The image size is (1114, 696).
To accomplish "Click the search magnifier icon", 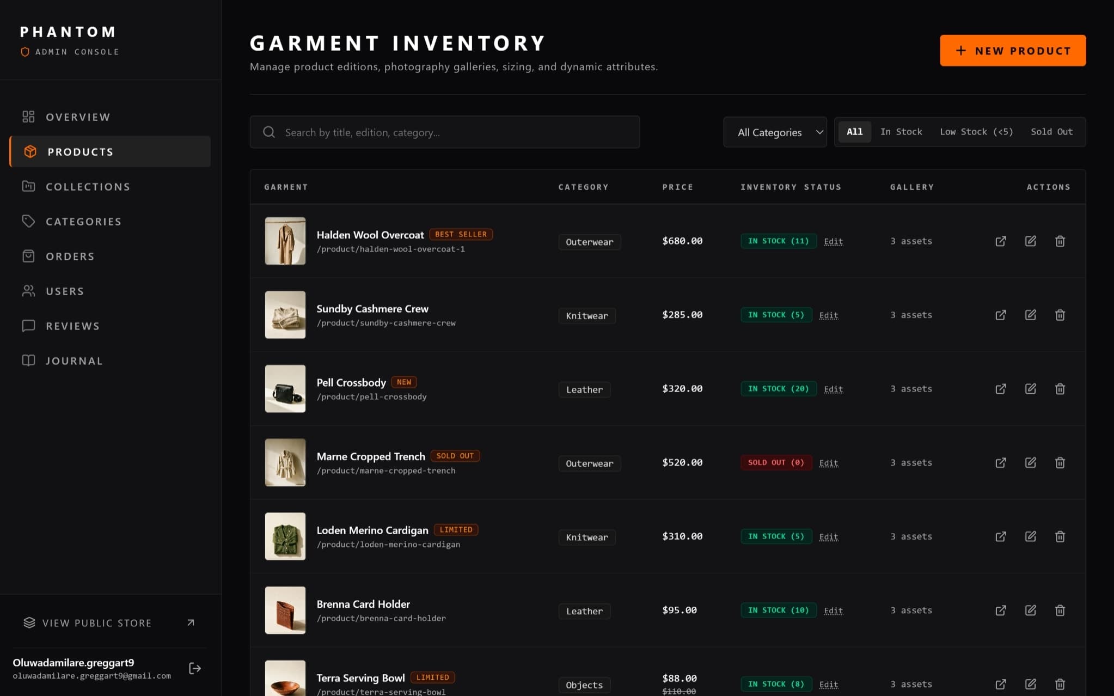I will point(269,132).
